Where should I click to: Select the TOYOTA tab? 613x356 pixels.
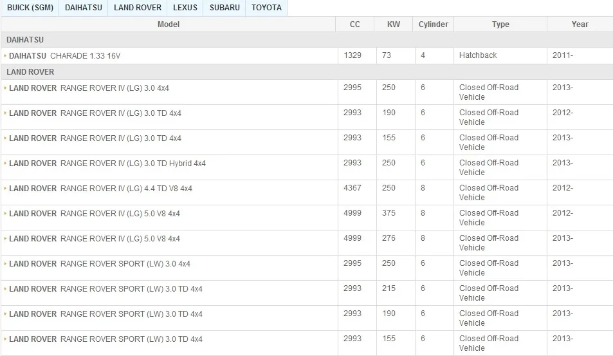pos(266,8)
